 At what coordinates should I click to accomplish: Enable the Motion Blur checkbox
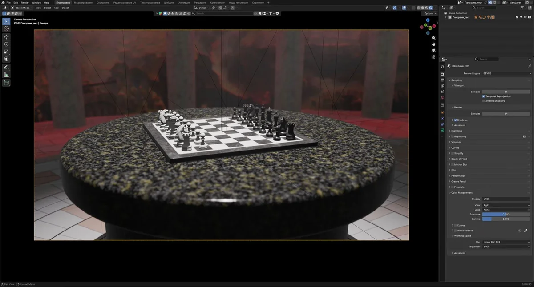[x=453, y=165]
